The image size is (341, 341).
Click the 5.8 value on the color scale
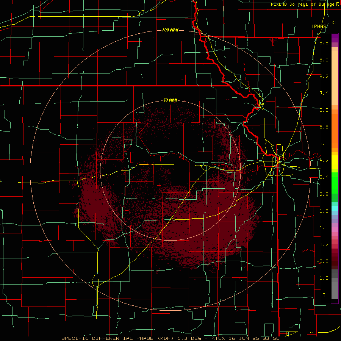tap(324, 127)
